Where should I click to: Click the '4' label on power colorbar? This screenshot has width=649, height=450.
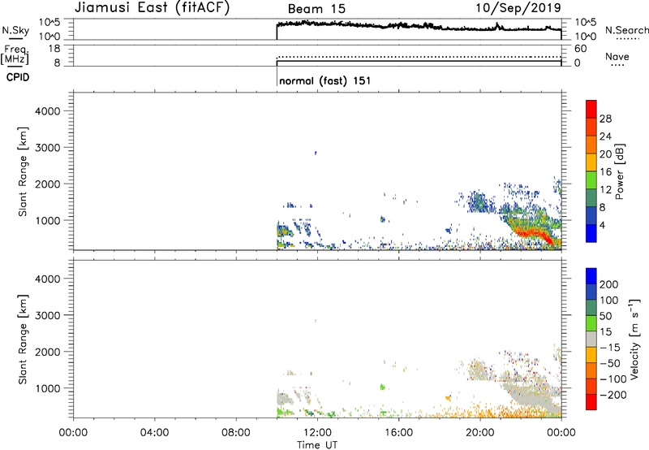coord(603,225)
